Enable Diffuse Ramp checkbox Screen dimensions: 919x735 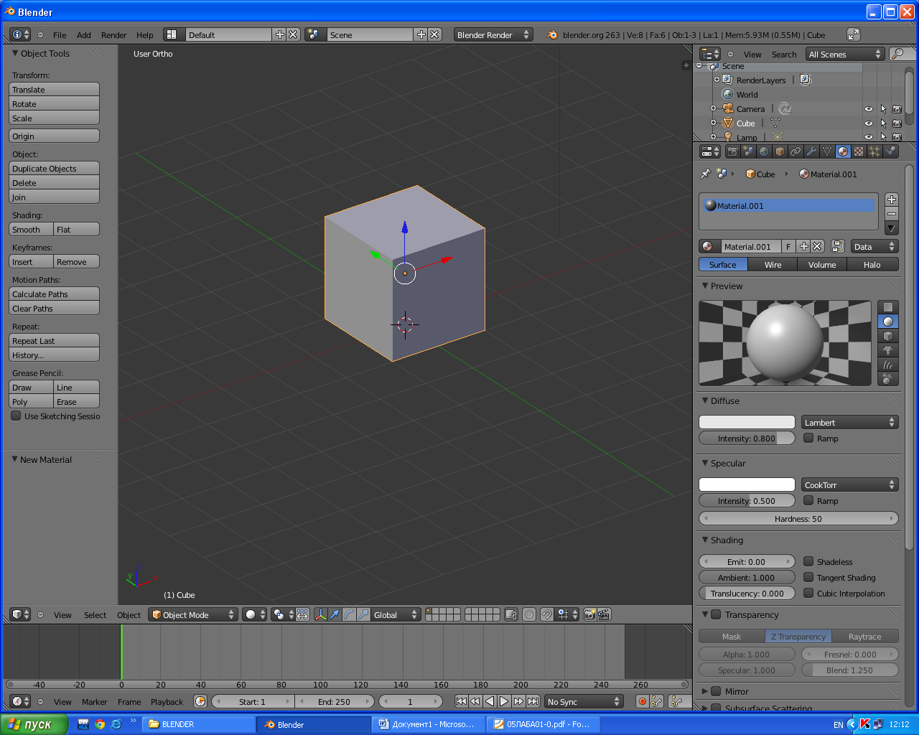[808, 438]
